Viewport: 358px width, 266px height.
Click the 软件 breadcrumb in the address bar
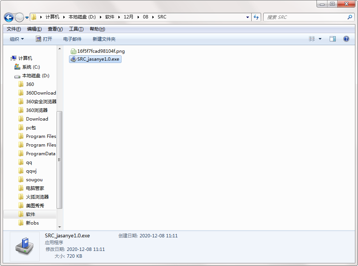(x=110, y=17)
